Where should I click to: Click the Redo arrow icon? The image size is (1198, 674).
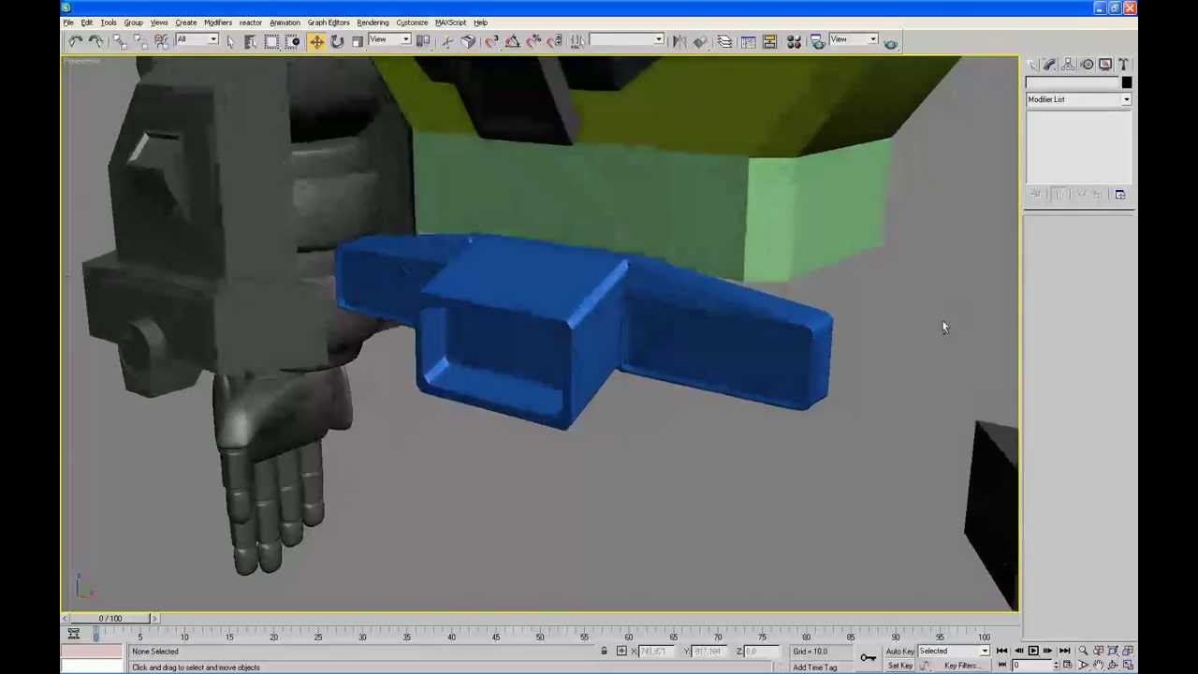click(96, 41)
